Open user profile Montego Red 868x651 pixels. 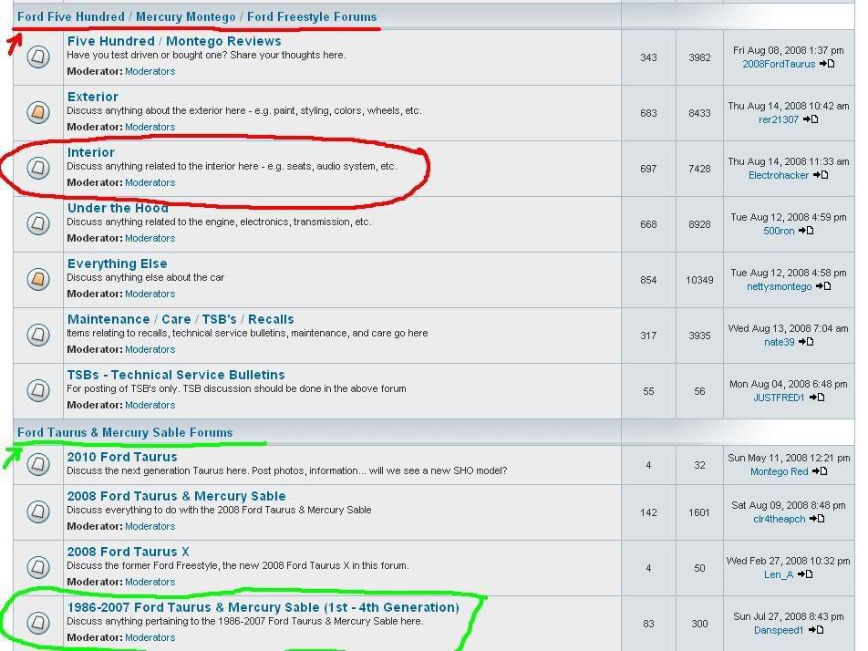779,471
